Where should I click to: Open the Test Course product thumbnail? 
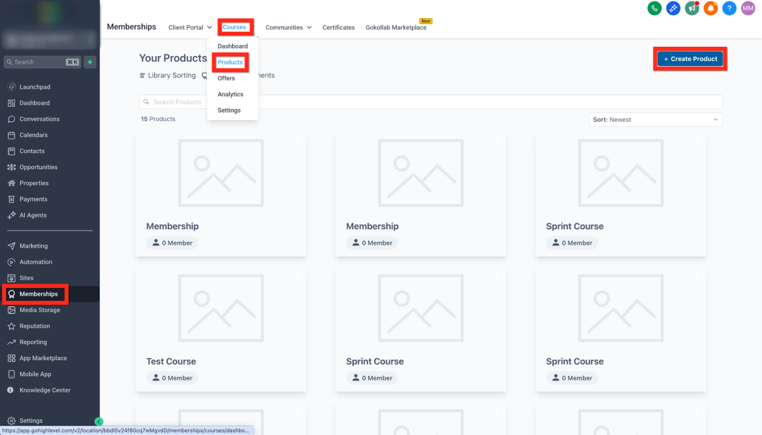(221, 308)
